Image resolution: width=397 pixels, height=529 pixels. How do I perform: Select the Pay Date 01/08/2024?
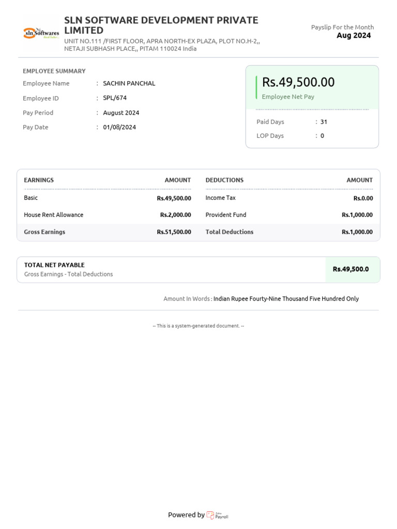click(x=119, y=127)
